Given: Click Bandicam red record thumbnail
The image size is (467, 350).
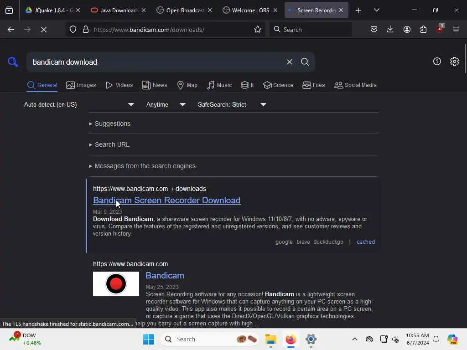Looking at the screenshot, I should point(116,283).
